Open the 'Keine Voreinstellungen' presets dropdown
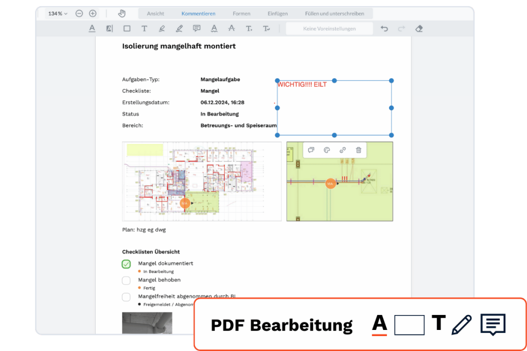 (x=329, y=29)
